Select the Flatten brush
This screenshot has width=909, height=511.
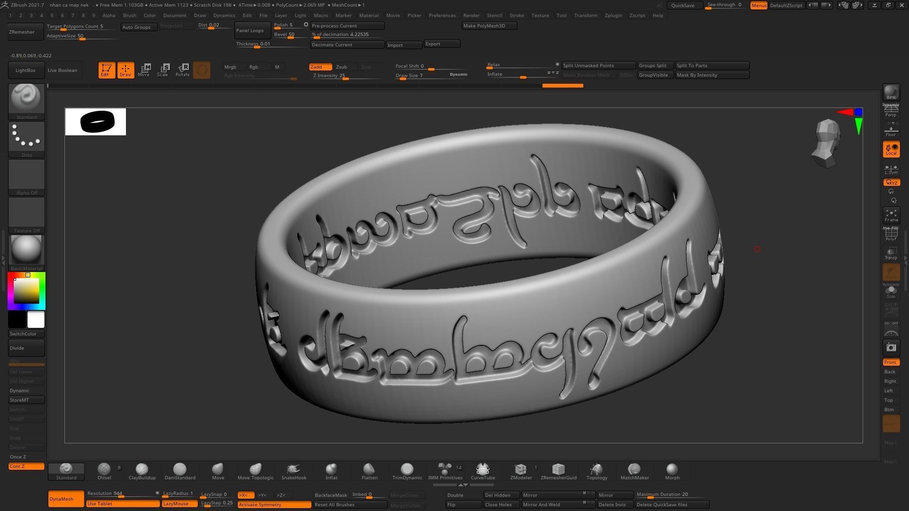tap(369, 471)
